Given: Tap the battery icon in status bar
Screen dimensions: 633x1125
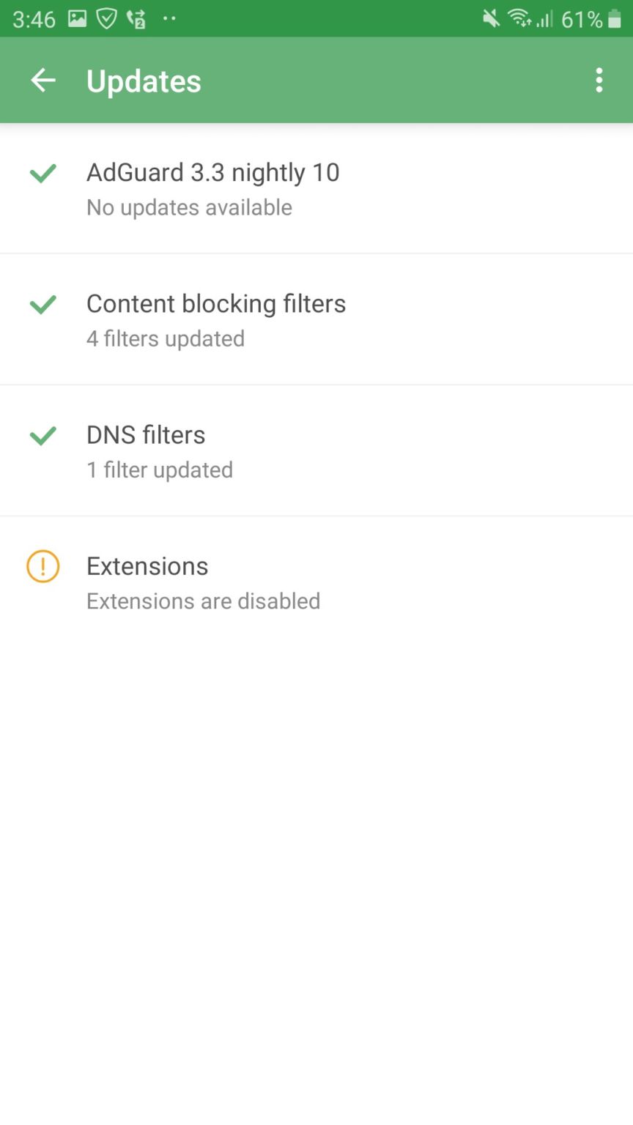Looking at the screenshot, I should click(615, 19).
